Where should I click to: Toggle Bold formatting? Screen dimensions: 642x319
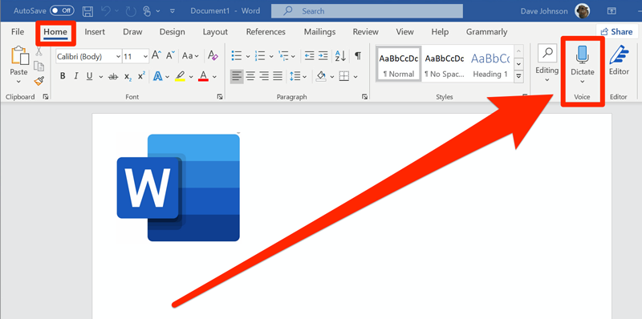[x=63, y=76]
